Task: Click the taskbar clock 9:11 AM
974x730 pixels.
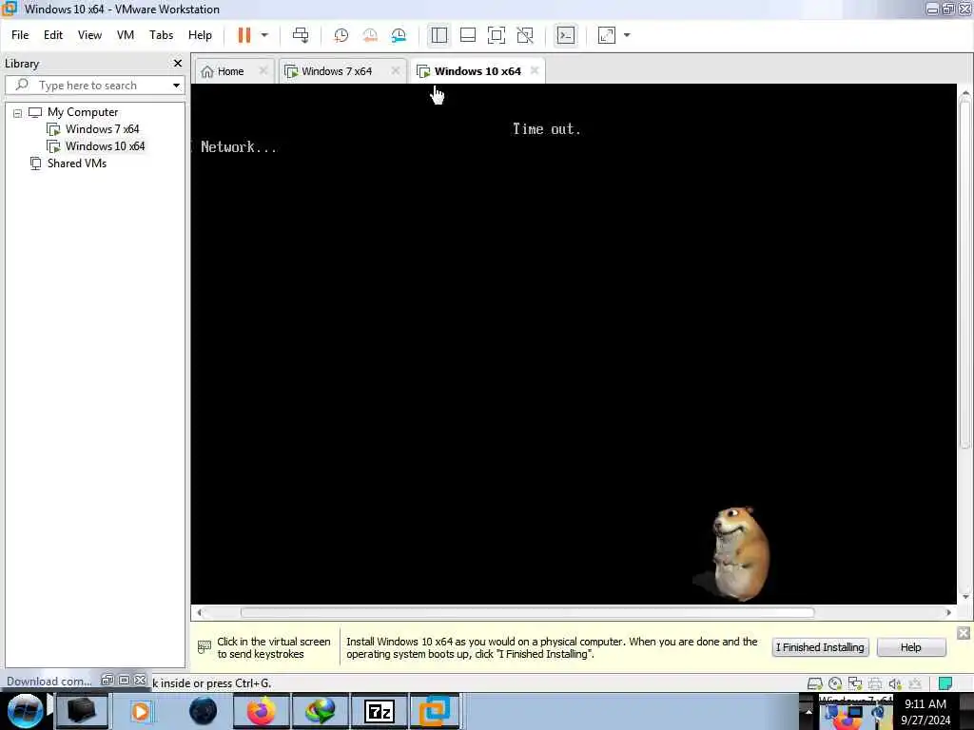Action: (925, 704)
